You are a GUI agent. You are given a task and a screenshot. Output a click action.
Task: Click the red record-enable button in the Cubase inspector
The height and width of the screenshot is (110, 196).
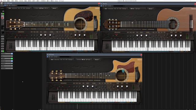coord(2,18)
